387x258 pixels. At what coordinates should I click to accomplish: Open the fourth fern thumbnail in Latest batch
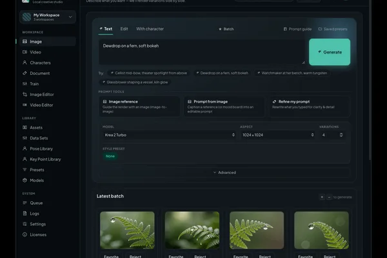pos(321,230)
